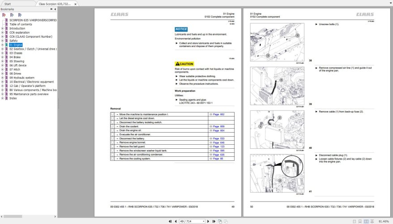
Task: Check the Remove the cooling system box
Action: [x=112, y=159]
